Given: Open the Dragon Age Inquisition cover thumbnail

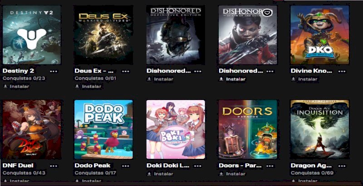Looking at the screenshot, I should pos(320,129).
